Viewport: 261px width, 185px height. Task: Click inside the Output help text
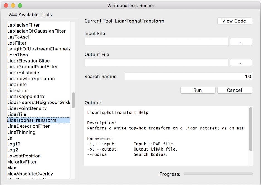click(x=166, y=136)
